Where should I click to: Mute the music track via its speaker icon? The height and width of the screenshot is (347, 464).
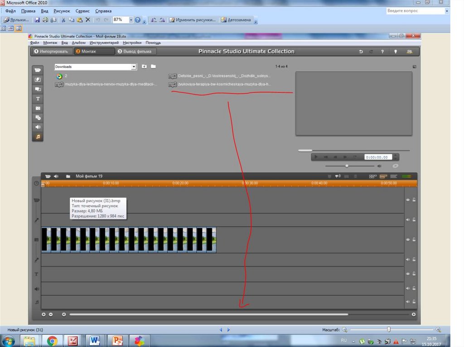click(408, 301)
